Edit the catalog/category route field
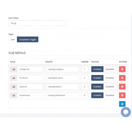The image size is (132, 132). 62,69
